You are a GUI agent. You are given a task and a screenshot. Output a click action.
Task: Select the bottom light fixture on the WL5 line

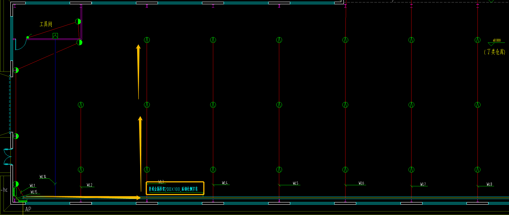click(x=279, y=170)
